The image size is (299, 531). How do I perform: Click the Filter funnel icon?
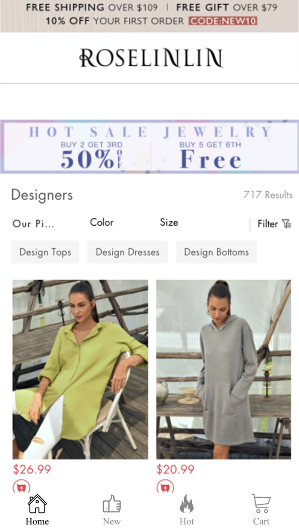287,224
